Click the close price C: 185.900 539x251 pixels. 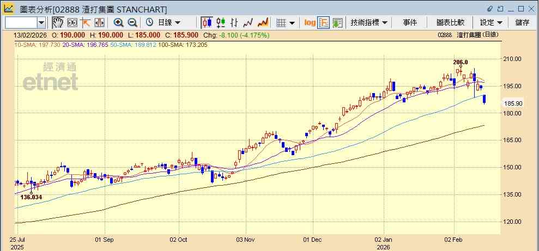[x=182, y=35]
